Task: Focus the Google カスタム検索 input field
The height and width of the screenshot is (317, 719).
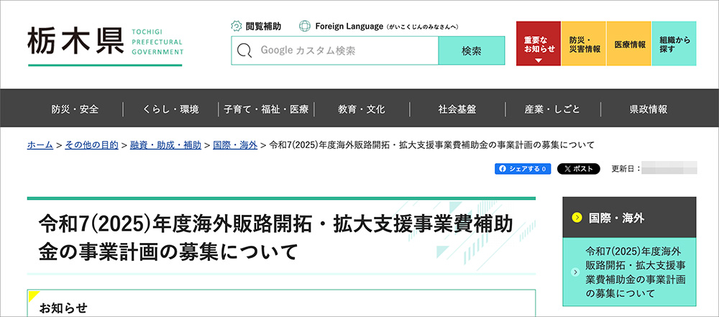Action: 335,50
